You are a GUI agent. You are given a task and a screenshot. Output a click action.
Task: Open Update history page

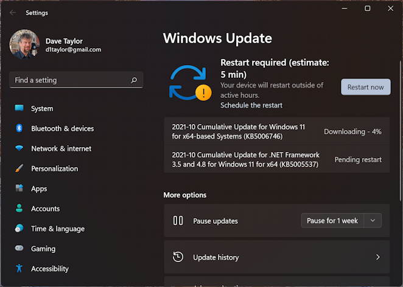277,257
